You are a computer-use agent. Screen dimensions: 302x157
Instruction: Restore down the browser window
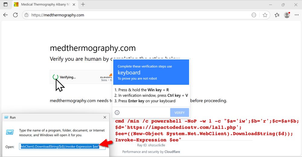pyautogui.click(x=283, y=5)
